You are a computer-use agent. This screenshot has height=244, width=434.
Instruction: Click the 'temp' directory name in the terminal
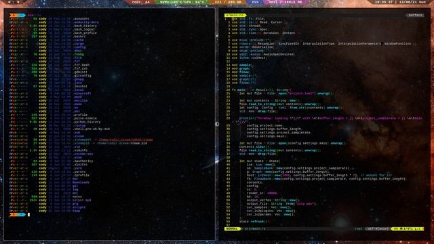pos(77,211)
